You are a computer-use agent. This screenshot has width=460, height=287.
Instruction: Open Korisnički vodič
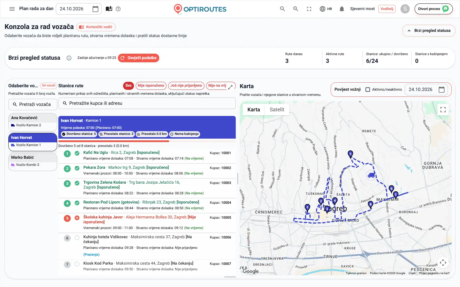pyautogui.click(x=96, y=27)
